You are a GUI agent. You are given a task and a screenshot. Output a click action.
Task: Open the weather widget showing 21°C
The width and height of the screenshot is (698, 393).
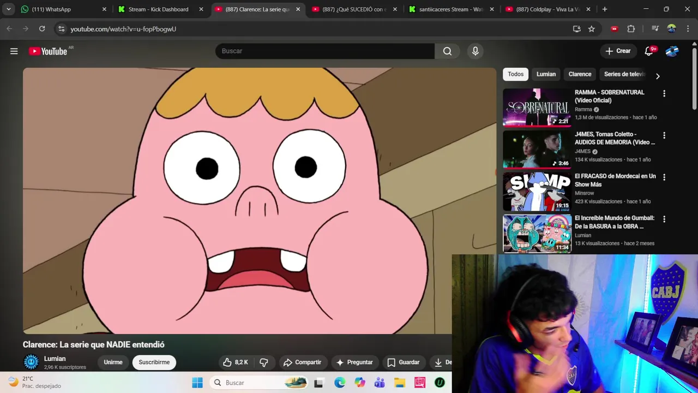pos(34,382)
